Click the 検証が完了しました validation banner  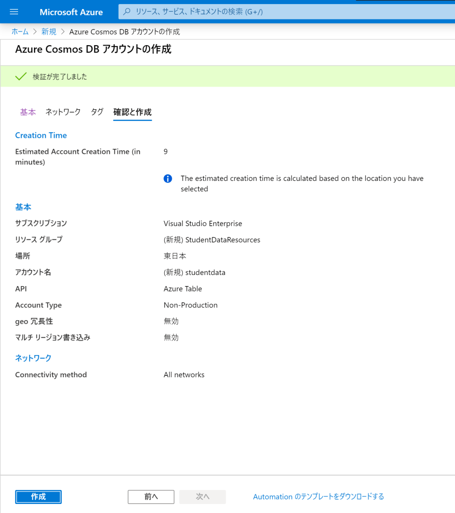pos(60,77)
